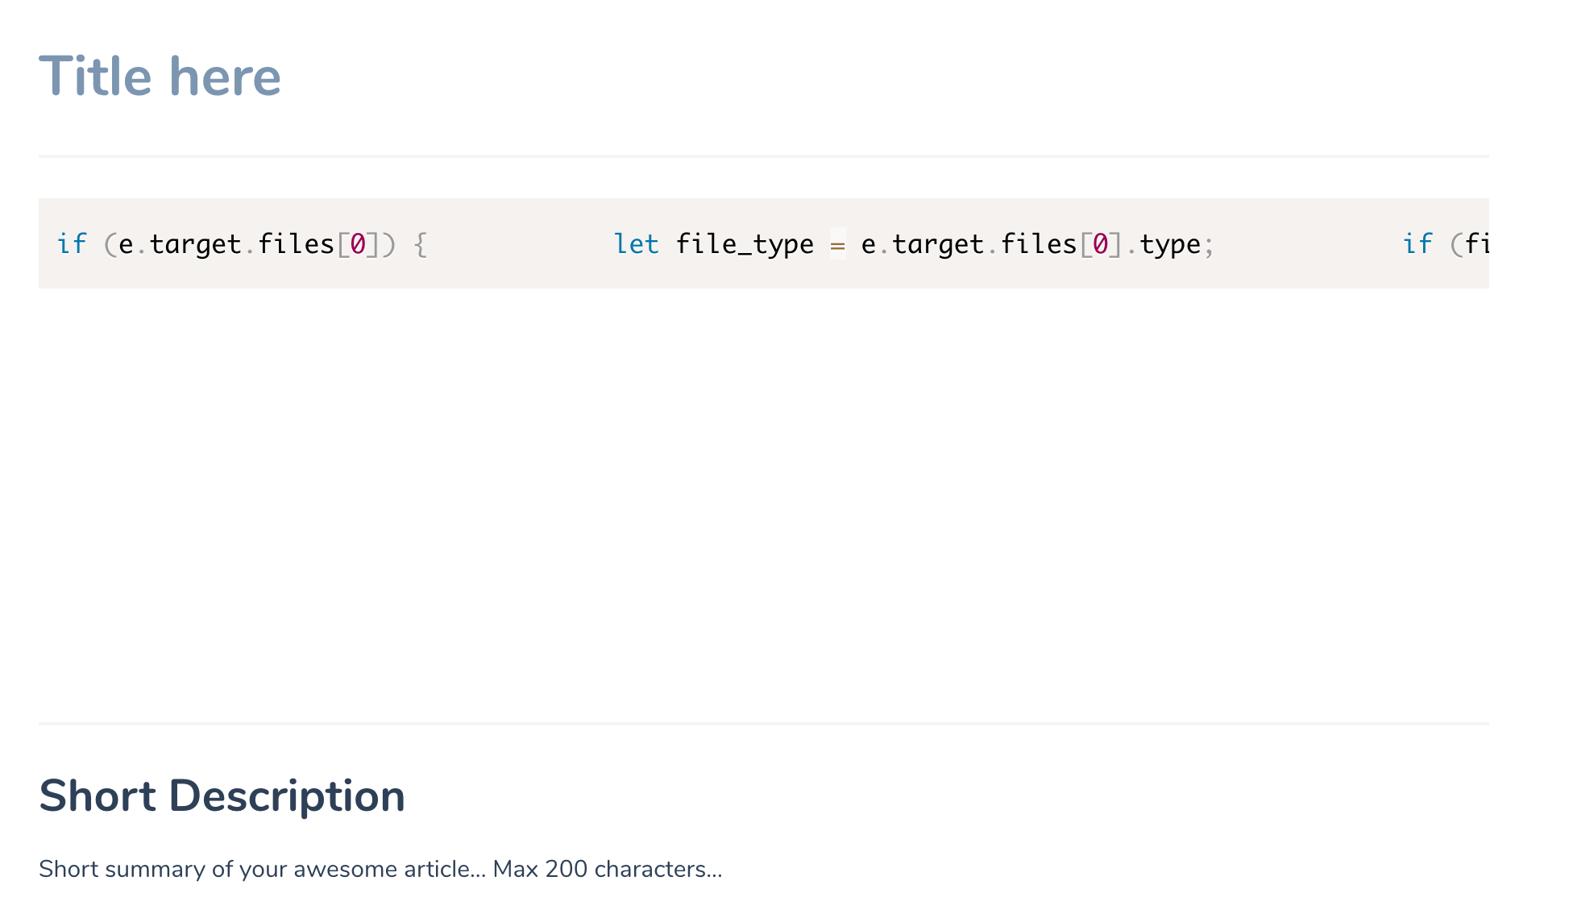The width and height of the screenshot is (1573, 914).
Task: Click the second 'if' keyword on the right
Action: pyautogui.click(x=1420, y=243)
